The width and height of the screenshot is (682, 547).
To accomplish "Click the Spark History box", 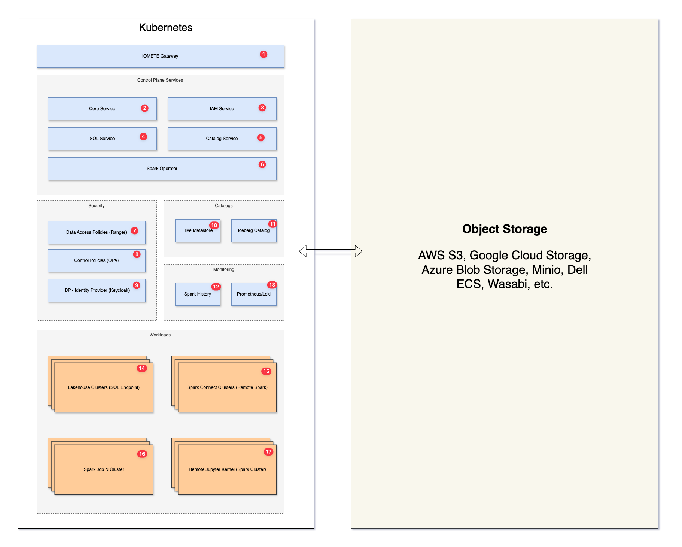I will pyautogui.click(x=198, y=294).
